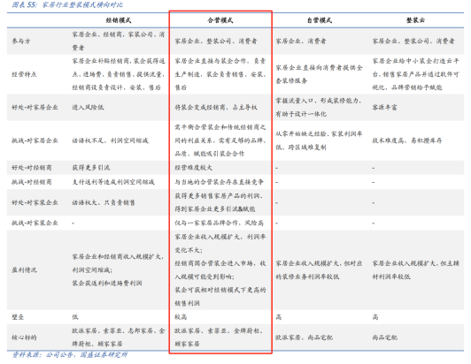This screenshot has width=471, height=364.
Task: Select the 经营特点 cell in the 合营模式 column
Action: pyautogui.click(x=220, y=74)
